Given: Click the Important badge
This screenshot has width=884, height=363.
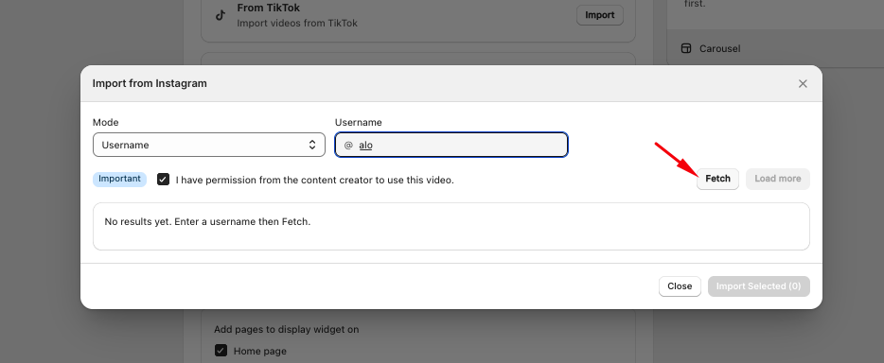Looking at the screenshot, I should [119, 179].
